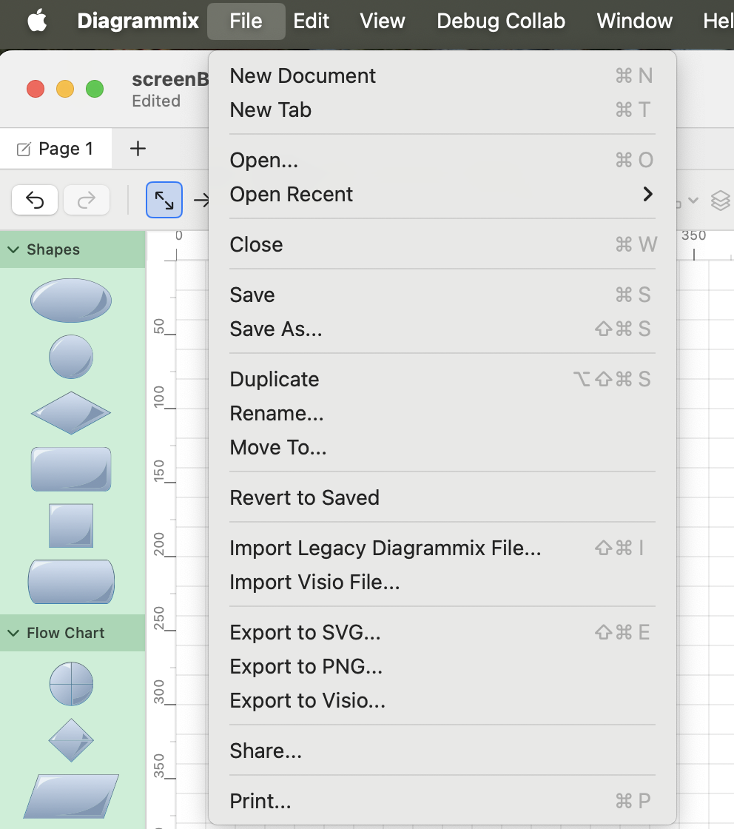
Task: Select the square shape in Shapes
Action: 71,526
